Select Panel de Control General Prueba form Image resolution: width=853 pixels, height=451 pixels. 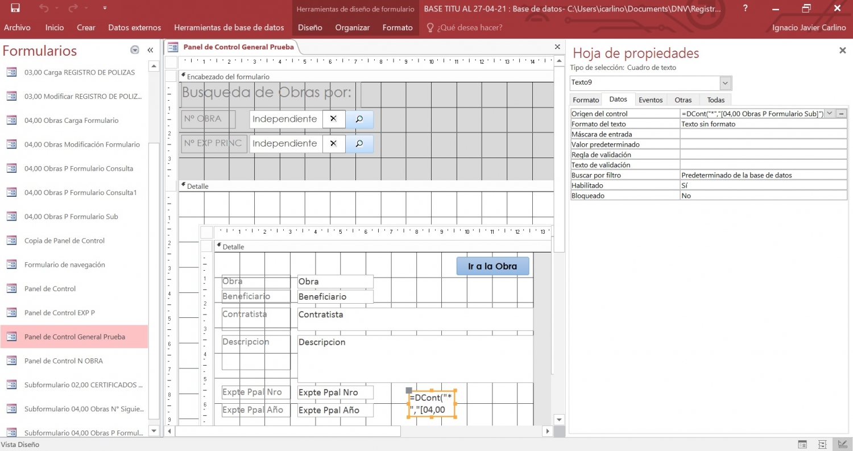(x=74, y=337)
